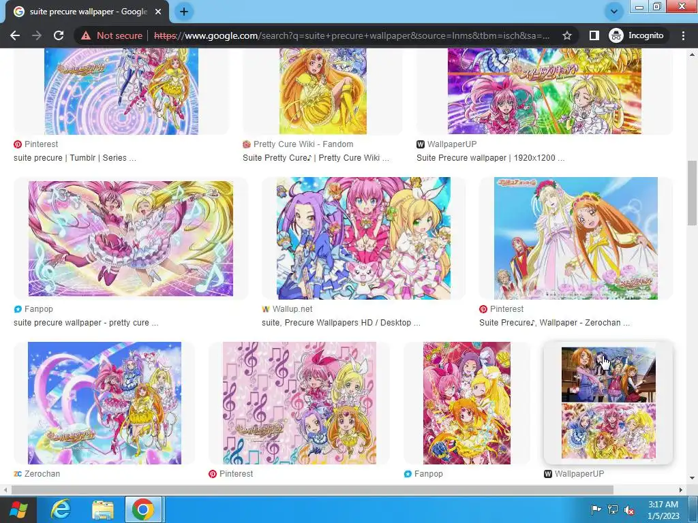Click the Not secure warning icon

click(85, 35)
